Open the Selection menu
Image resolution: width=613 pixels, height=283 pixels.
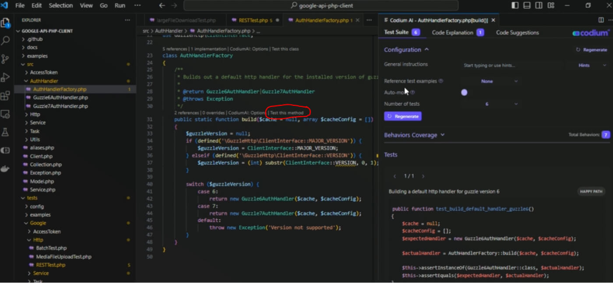coord(61,6)
